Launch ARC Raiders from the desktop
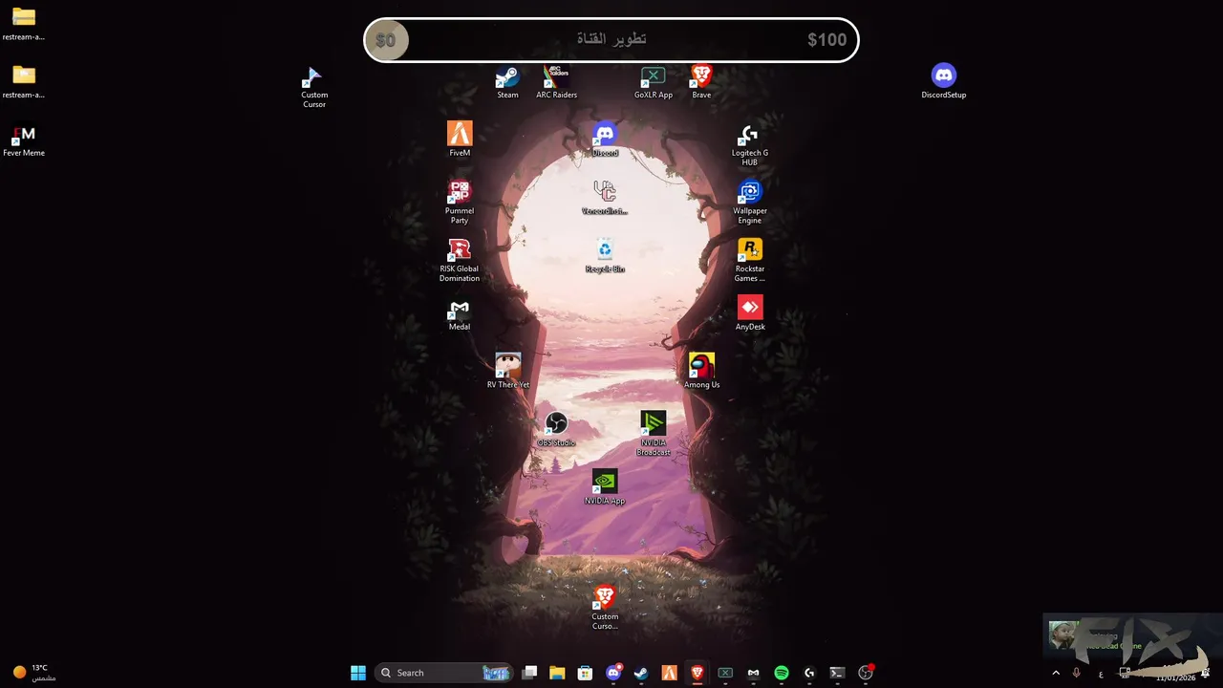This screenshot has width=1223, height=688. coord(556,82)
